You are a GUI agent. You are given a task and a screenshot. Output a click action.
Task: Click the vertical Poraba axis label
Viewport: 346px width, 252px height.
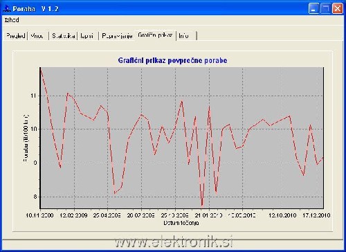point(26,138)
